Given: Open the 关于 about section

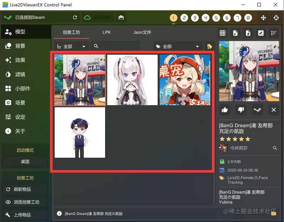Looking at the screenshot, I should pyautogui.click(x=26, y=131).
